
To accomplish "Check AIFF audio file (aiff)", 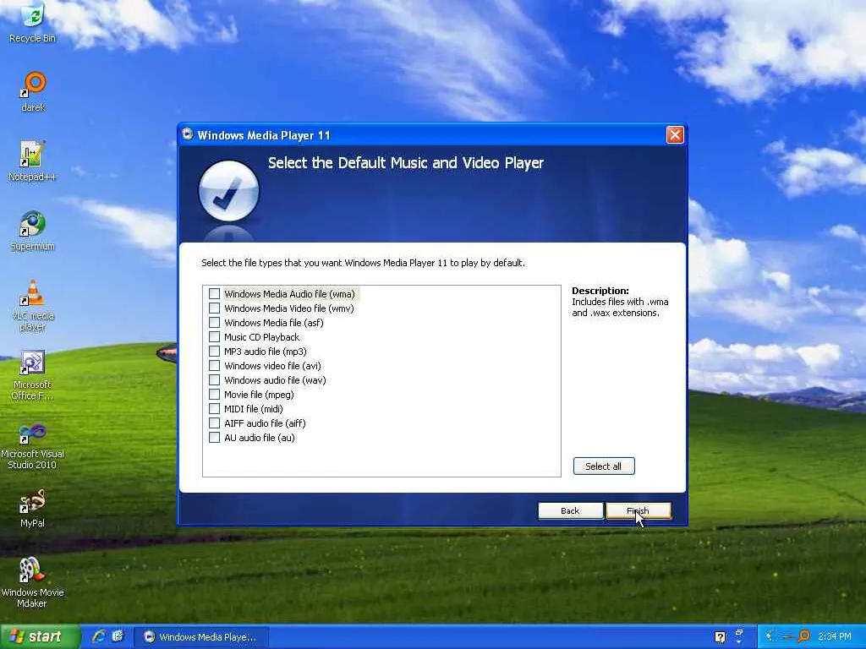I will 214,423.
